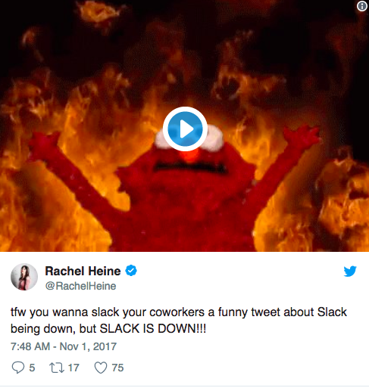Open Rachel Heine's profile picture

24,277
